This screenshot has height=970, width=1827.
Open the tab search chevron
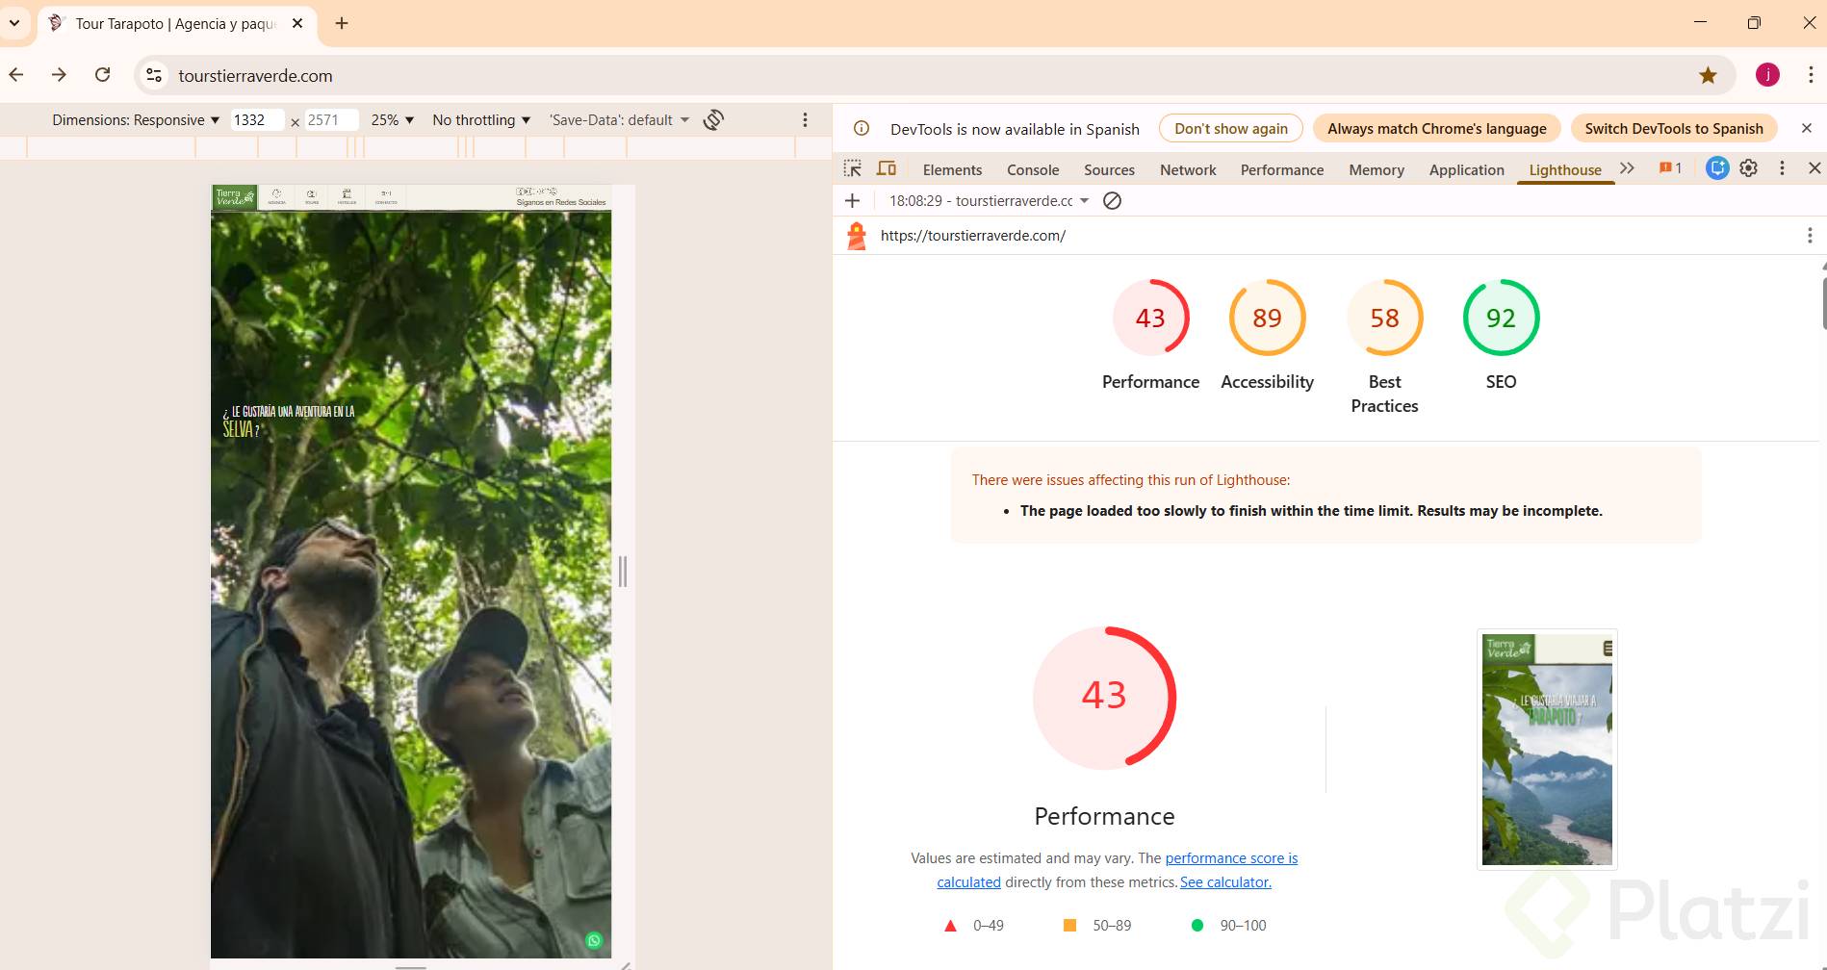pyautogui.click(x=14, y=23)
